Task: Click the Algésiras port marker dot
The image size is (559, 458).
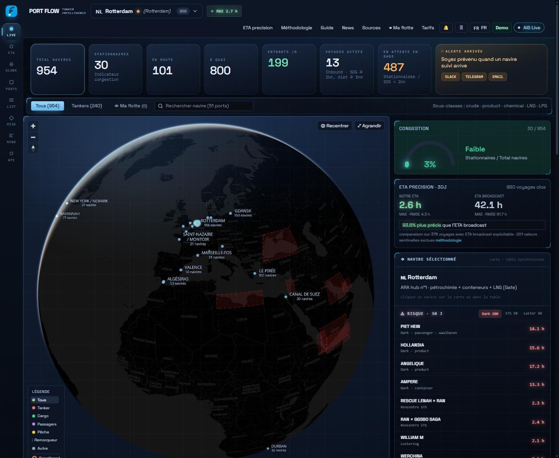Action: pyautogui.click(x=163, y=282)
